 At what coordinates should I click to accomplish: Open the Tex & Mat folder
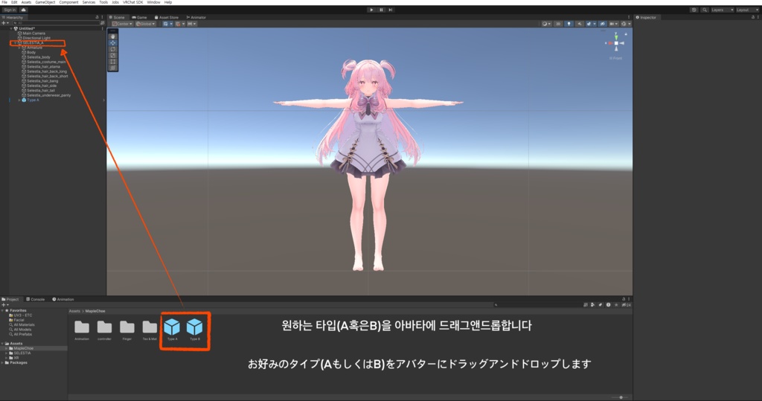(x=150, y=330)
